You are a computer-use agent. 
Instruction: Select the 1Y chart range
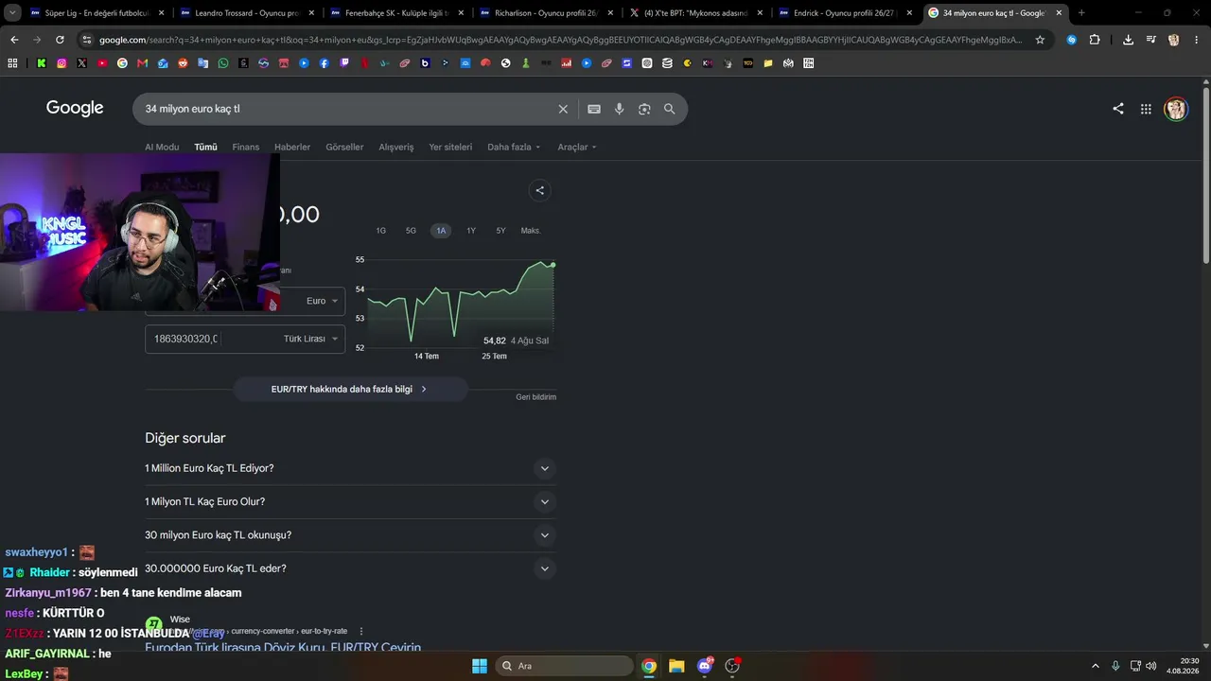[471, 231]
